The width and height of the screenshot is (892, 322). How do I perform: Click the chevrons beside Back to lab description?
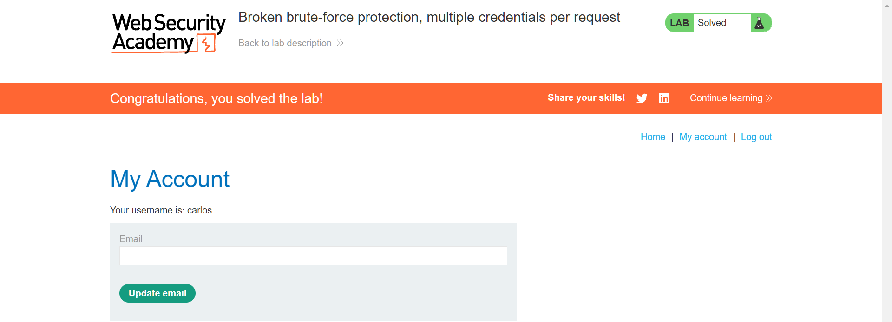coord(340,43)
